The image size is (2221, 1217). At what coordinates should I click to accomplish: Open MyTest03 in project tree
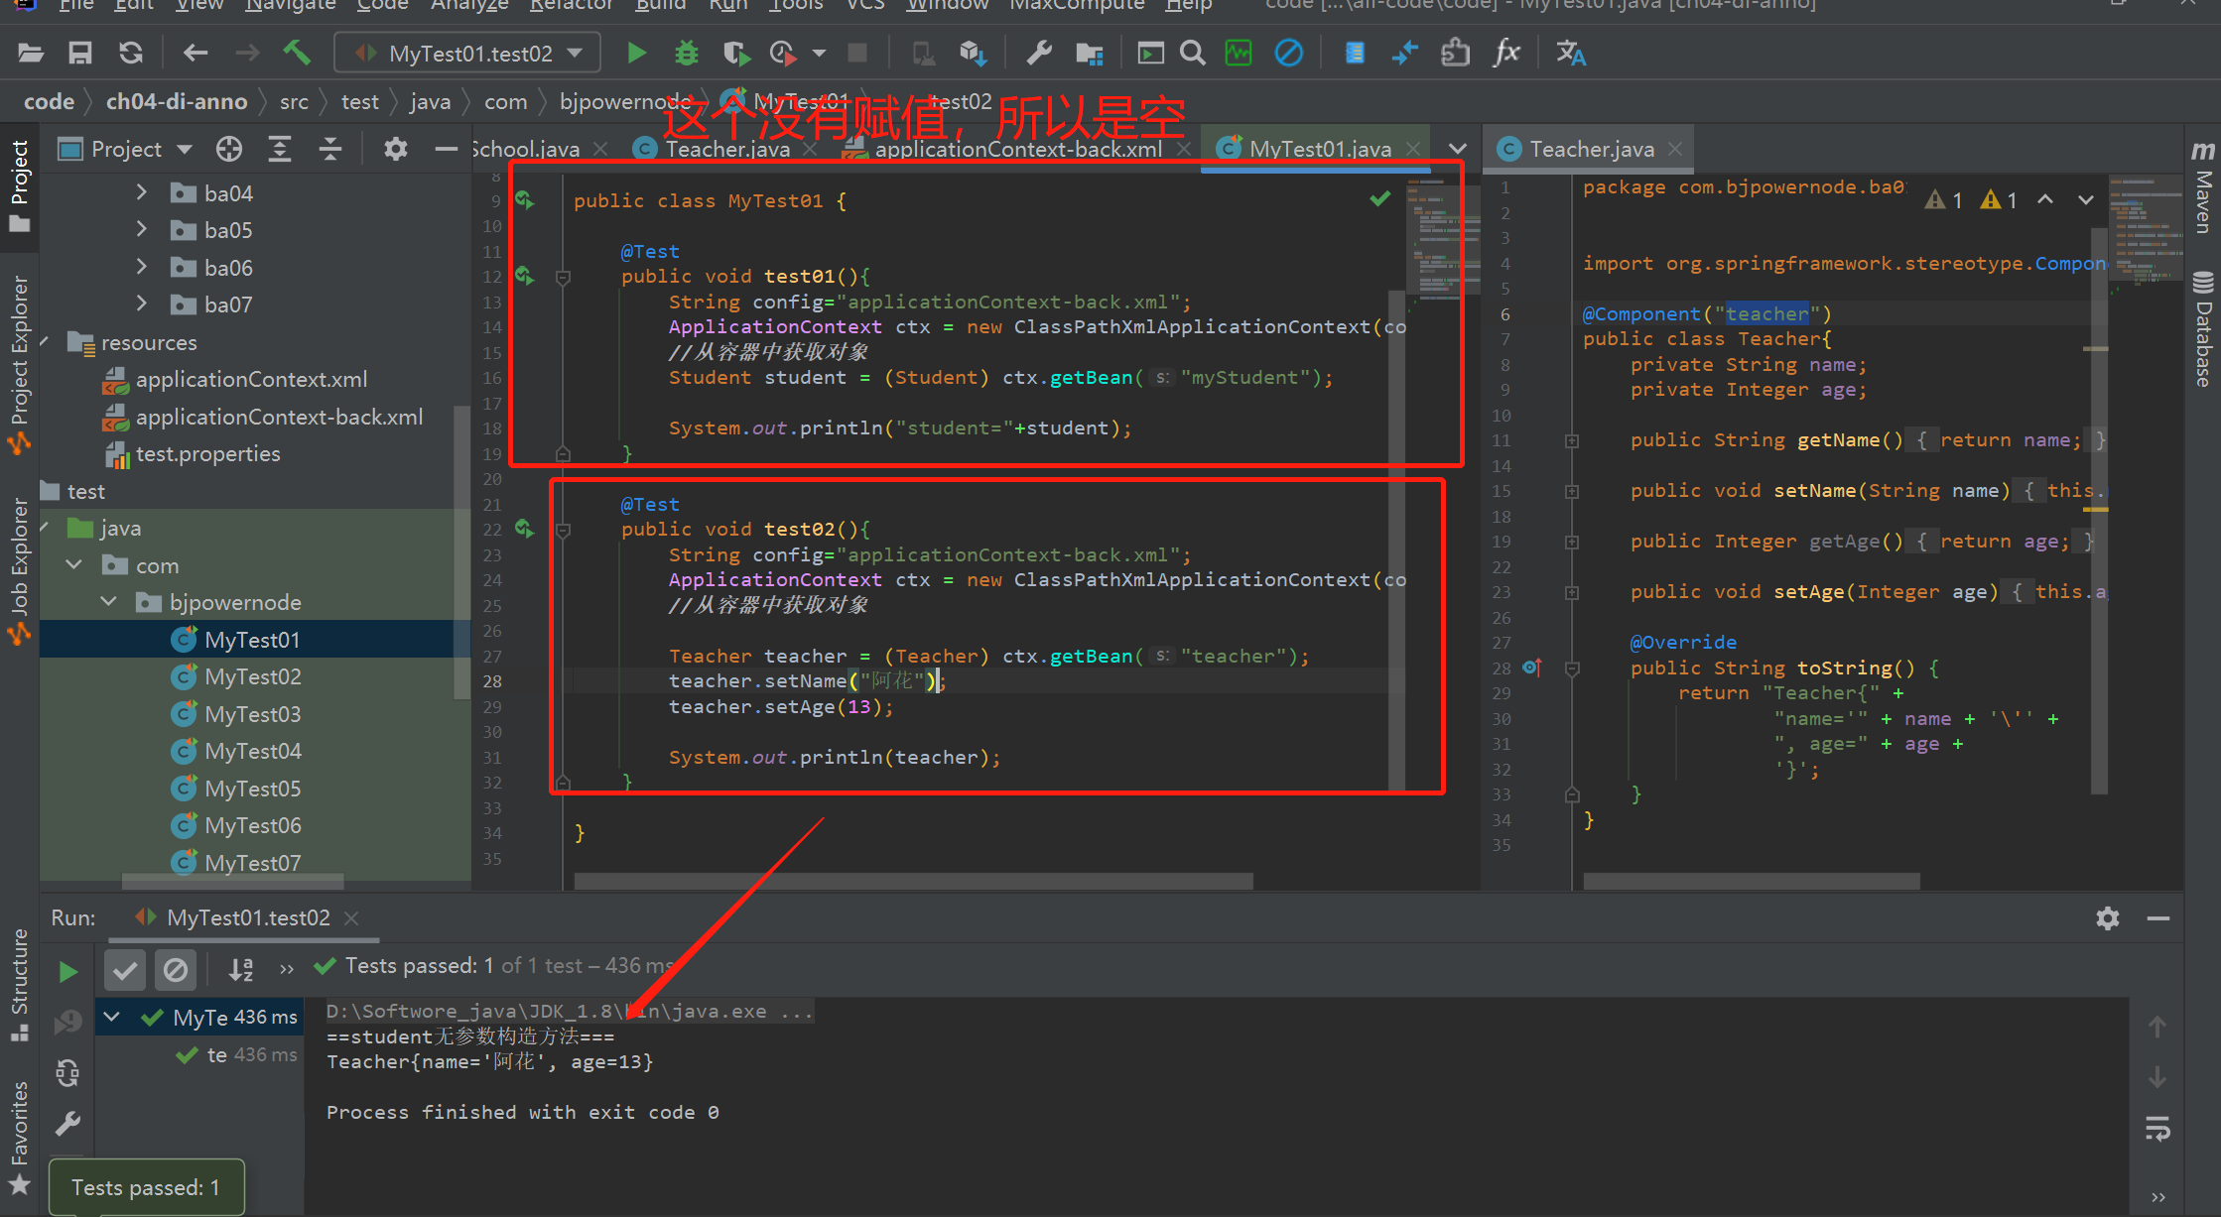pyautogui.click(x=252, y=714)
